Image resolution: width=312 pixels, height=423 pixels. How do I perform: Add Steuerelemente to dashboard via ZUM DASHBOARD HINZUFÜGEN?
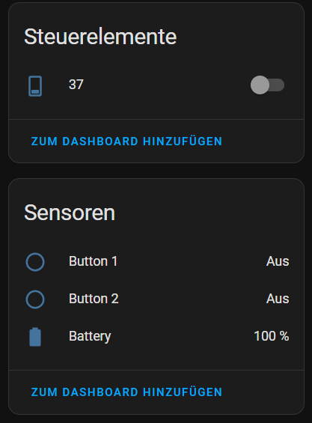click(x=126, y=141)
